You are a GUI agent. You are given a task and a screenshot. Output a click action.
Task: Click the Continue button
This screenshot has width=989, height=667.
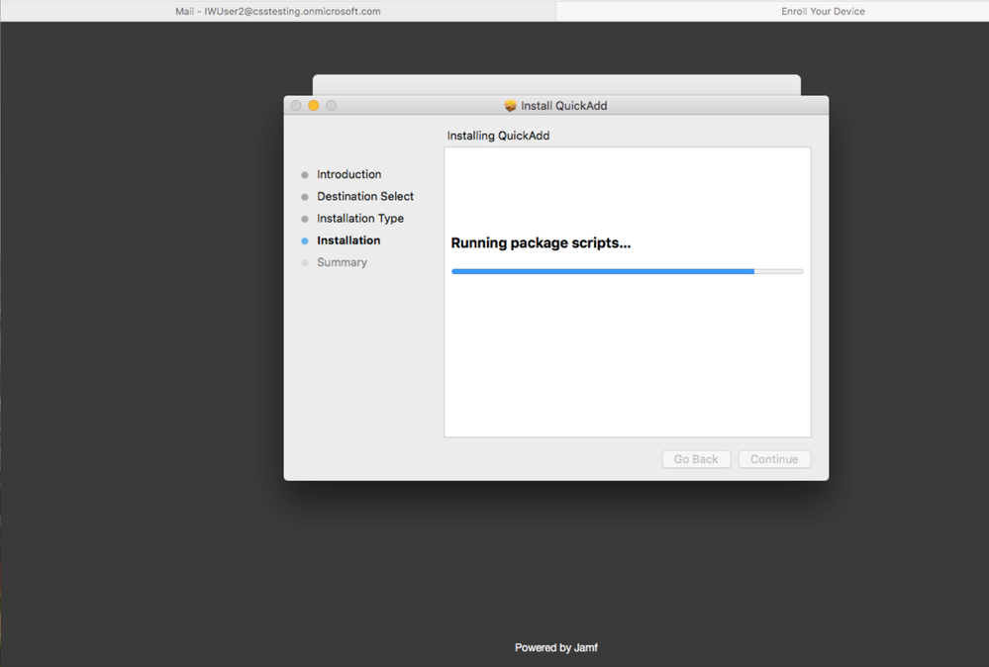774,459
